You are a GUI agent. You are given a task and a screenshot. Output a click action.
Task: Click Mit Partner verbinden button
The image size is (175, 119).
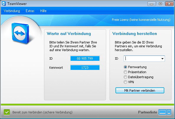(x=140, y=90)
